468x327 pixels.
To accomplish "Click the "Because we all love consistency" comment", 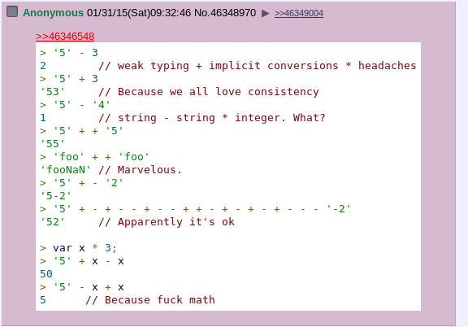I will (x=209, y=91).
